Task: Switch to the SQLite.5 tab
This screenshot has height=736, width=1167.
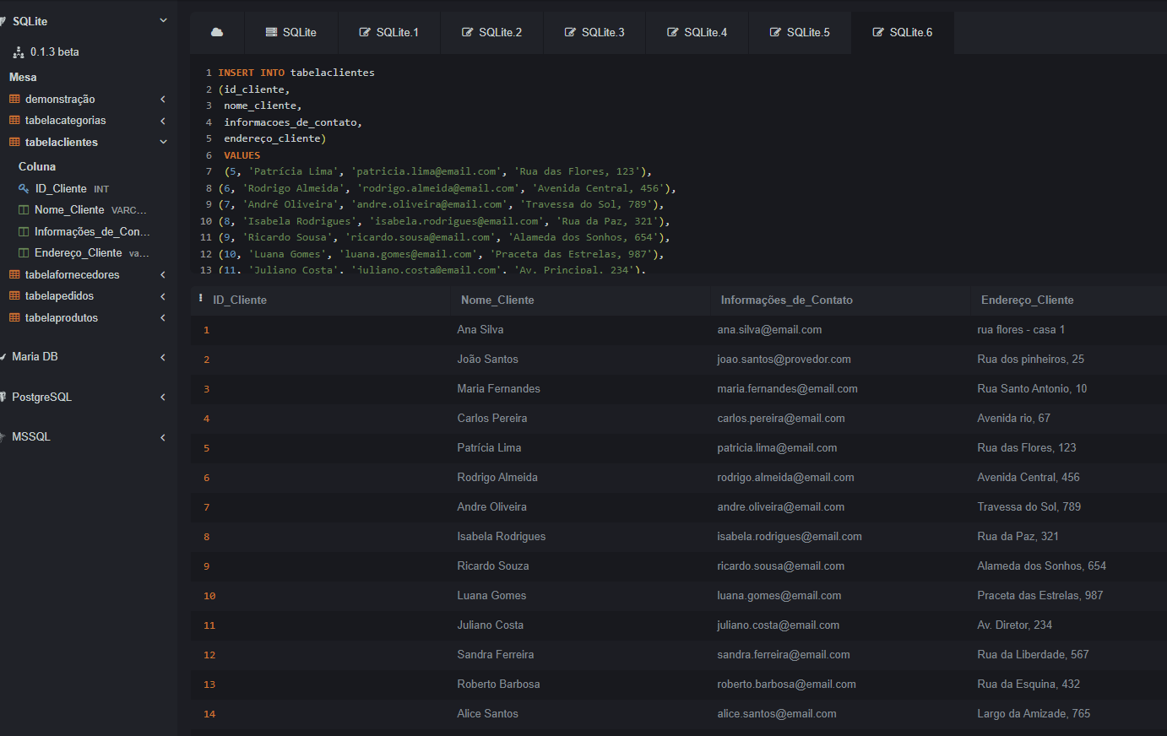Action: point(800,32)
